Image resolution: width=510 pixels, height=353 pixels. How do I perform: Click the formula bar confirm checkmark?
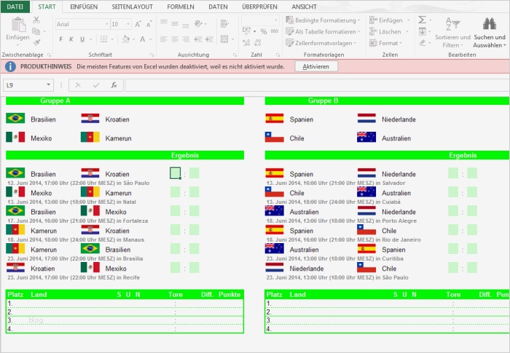[x=96, y=85]
